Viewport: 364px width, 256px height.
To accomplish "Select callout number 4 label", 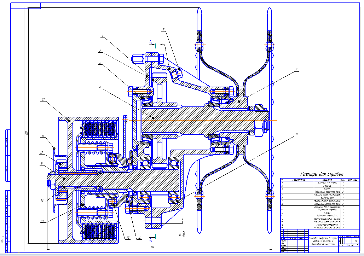I will coord(100,64).
